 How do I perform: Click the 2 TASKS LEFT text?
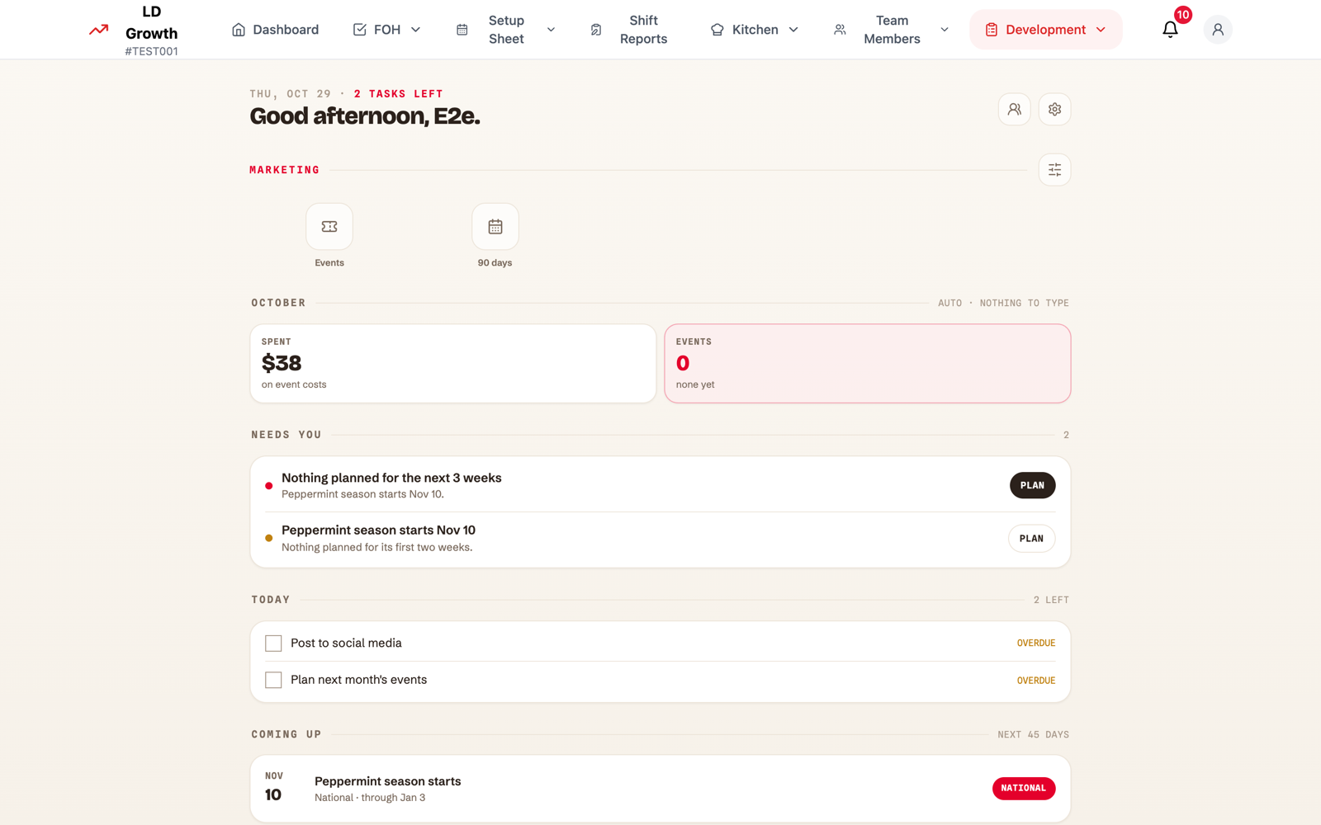399,94
